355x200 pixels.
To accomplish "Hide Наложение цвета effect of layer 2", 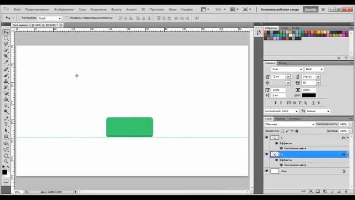I will [281, 165].
